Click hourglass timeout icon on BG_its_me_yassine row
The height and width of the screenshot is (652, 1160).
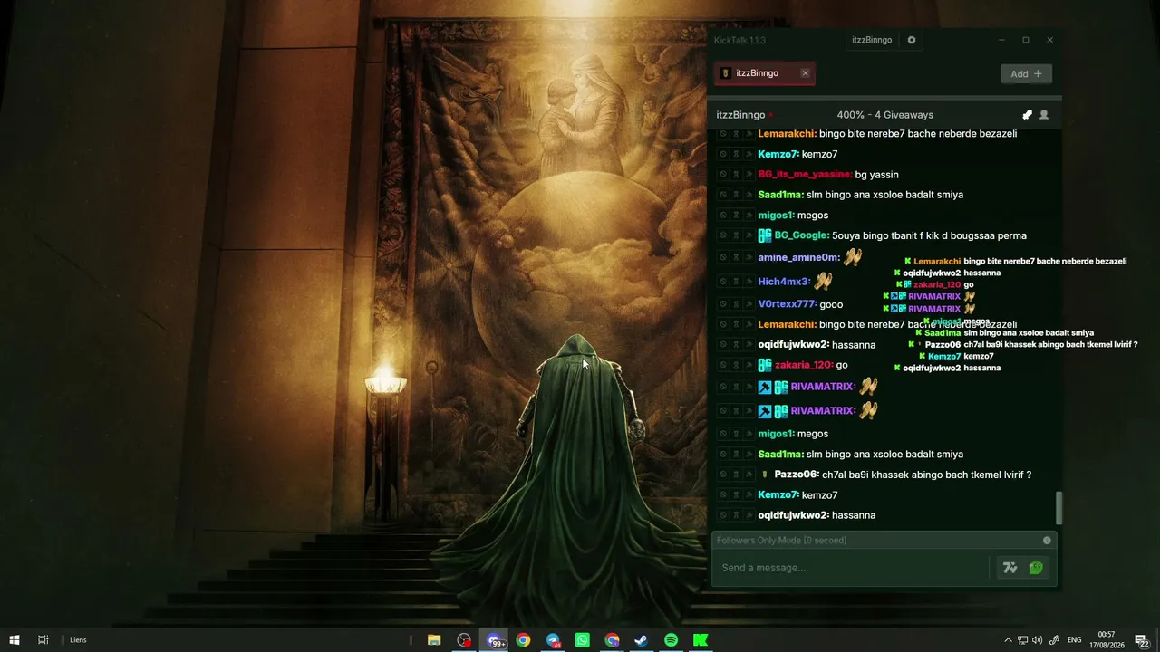[736, 175]
